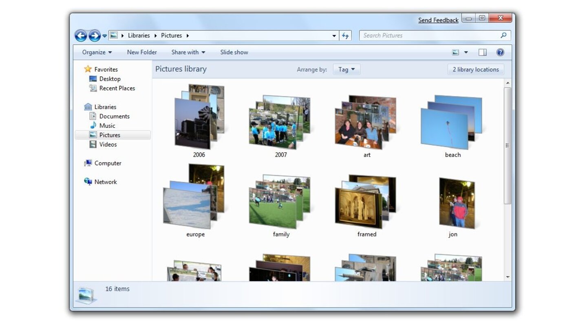
Task: Select Computer in the navigation pane
Action: click(x=108, y=163)
